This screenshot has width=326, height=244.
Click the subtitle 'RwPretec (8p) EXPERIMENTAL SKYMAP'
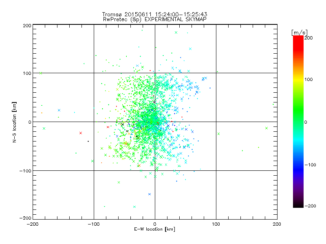[x=155, y=19]
